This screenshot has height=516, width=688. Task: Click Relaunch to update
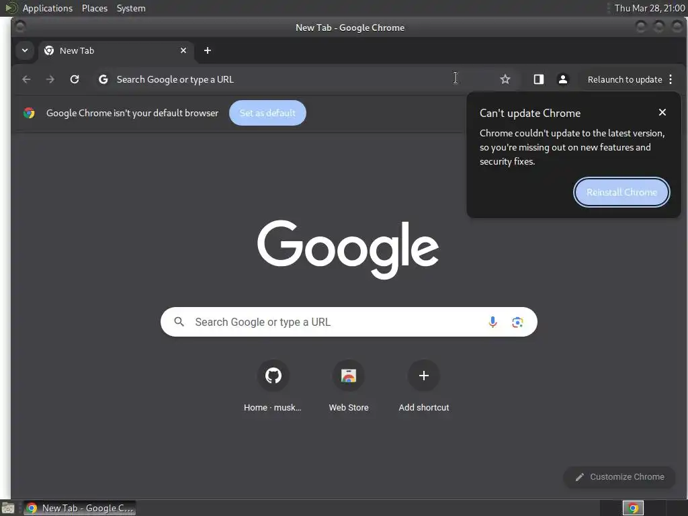[x=624, y=79]
